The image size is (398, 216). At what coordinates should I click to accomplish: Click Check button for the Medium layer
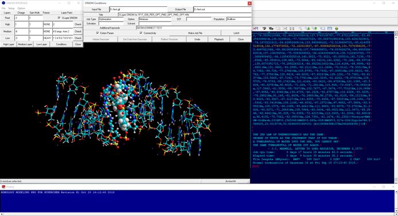click(78, 31)
